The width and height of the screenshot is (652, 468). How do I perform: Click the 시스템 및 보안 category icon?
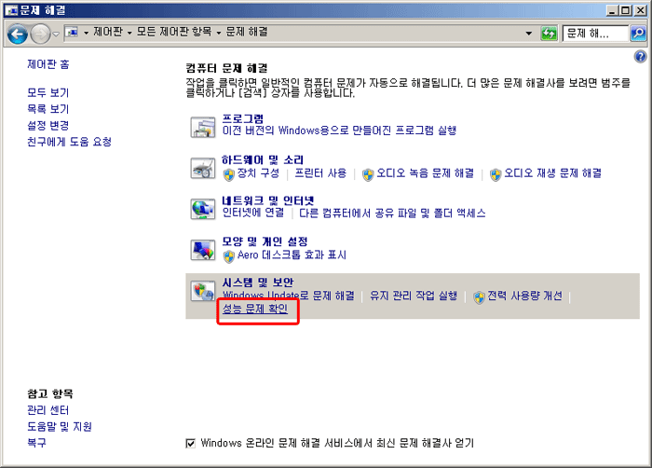(x=203, y=291)
